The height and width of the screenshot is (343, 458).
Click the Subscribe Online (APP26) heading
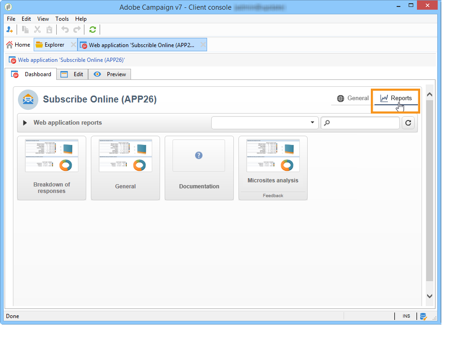100,99
